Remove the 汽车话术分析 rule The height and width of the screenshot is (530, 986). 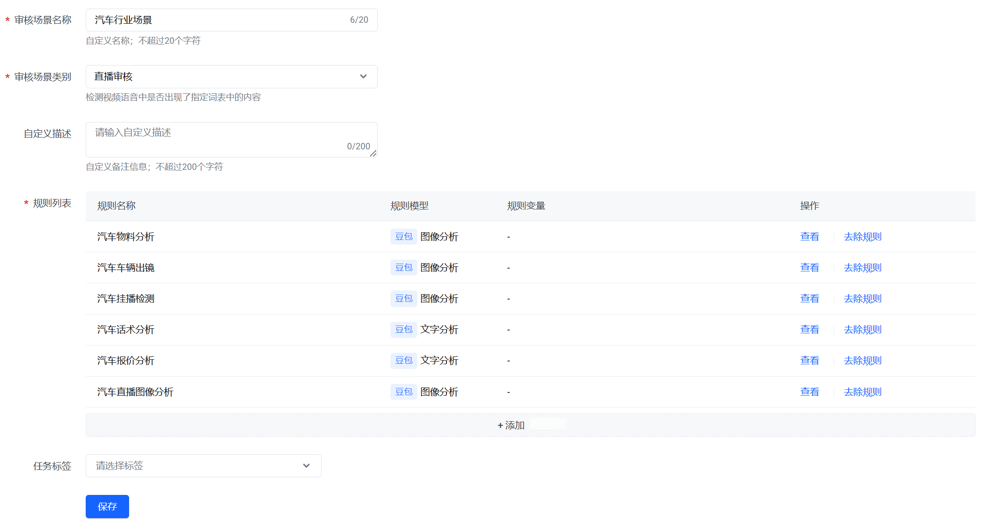862,330
